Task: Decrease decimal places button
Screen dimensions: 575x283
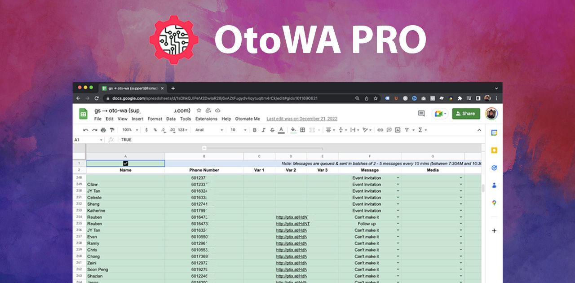Action: (164, 130)
